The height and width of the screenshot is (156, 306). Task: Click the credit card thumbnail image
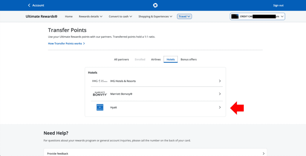(235, 17)
